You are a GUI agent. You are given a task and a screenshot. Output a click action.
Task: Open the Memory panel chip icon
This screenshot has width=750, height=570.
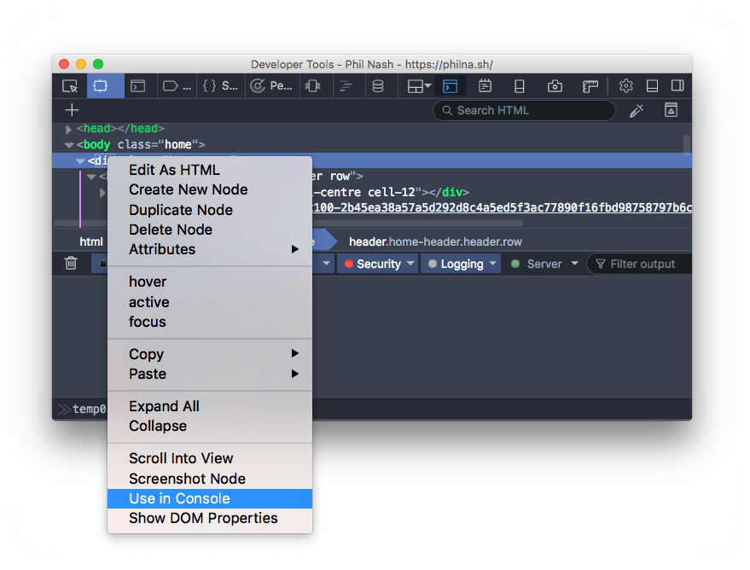pyautogui.click(x=313, y=86)
